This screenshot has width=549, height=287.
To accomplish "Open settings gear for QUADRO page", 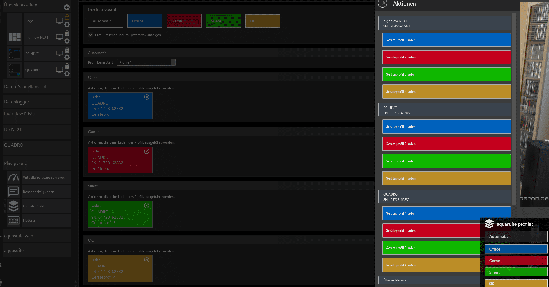I will point(67,74).
